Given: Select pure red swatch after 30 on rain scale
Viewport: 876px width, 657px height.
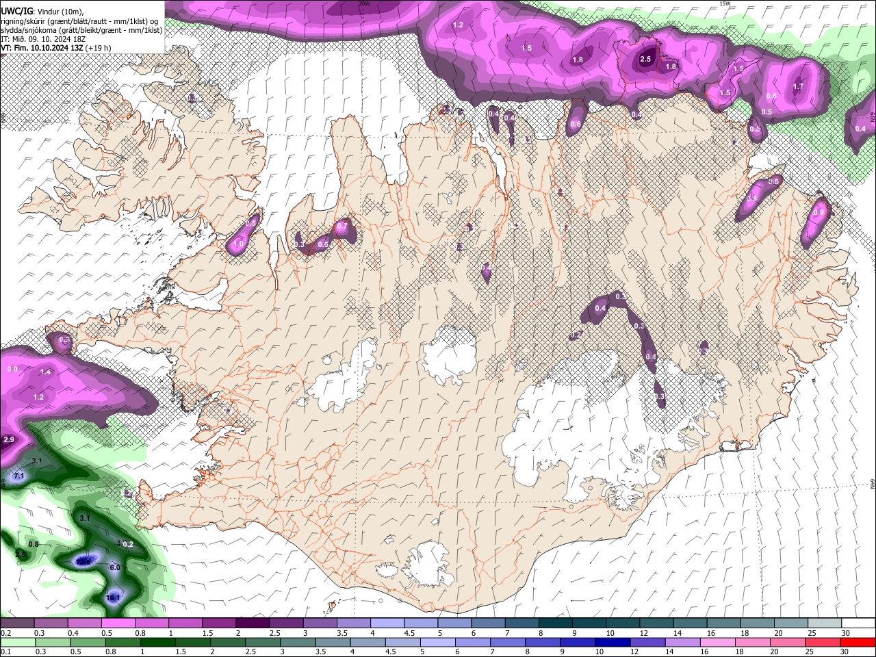Looking at the screenshot, I should (x=858, y=642).
